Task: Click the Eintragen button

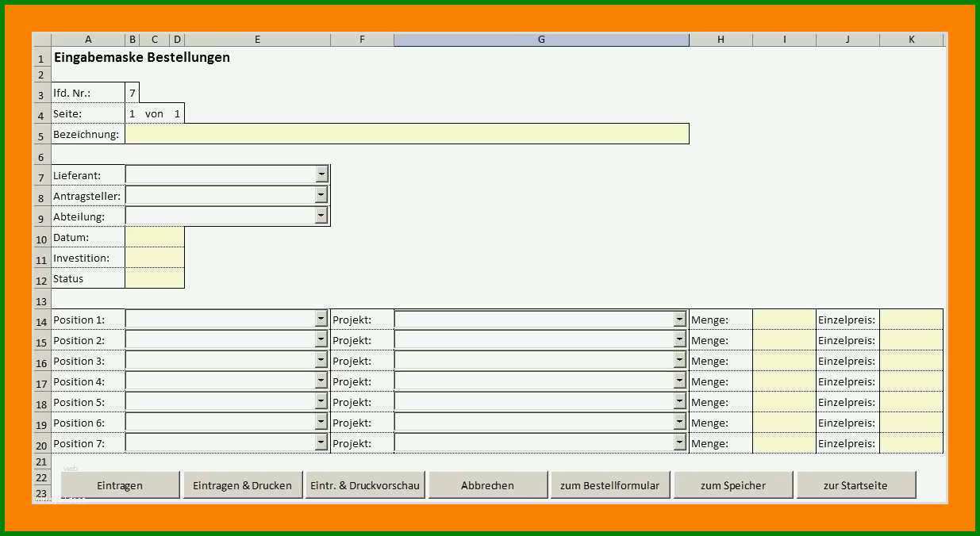Action: pyautogui.click(x=120, y=485)
